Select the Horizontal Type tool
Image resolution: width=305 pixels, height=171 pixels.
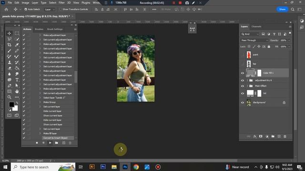click(x=17, y=80)
